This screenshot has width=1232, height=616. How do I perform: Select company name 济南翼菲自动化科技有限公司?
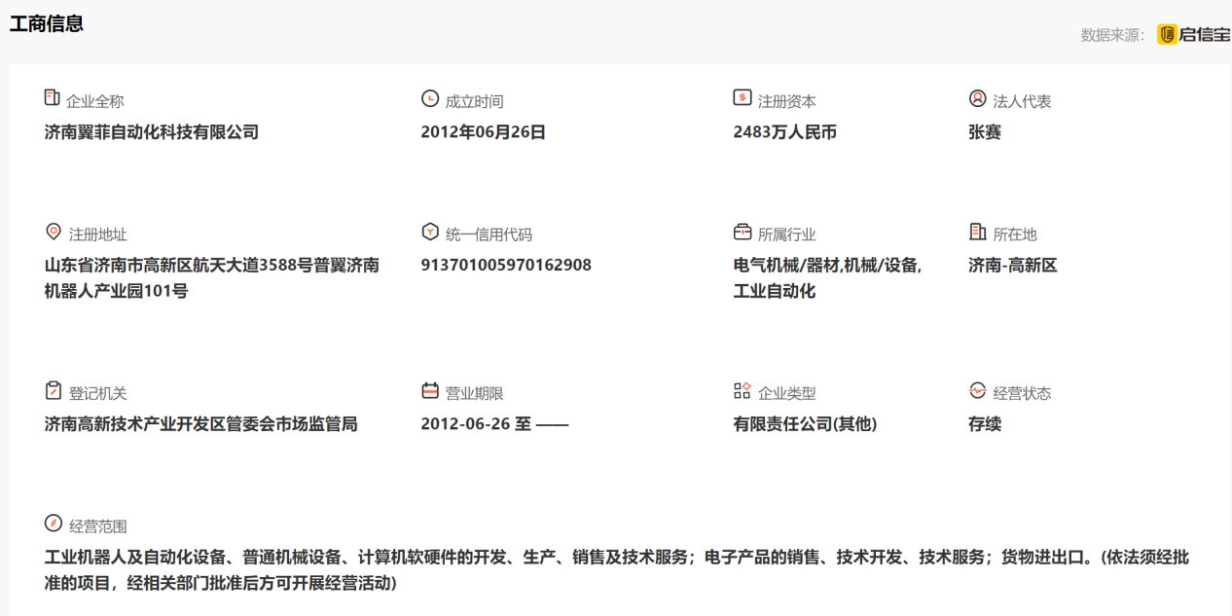pyautogui.click(x=152, y=132)
